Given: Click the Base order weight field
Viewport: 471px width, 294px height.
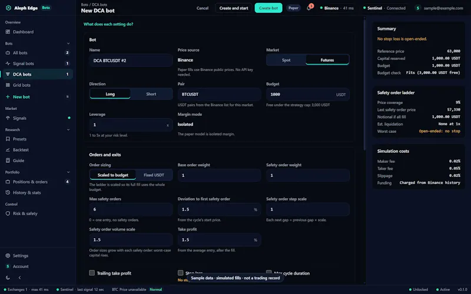Looking at the screenshot, I should 219,175.
